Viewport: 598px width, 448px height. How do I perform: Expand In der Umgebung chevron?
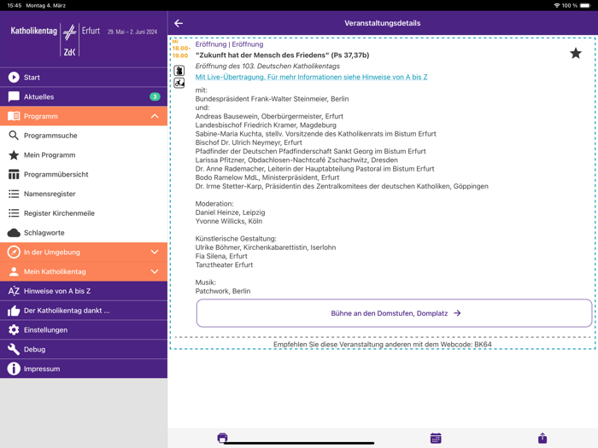[155, 252]
